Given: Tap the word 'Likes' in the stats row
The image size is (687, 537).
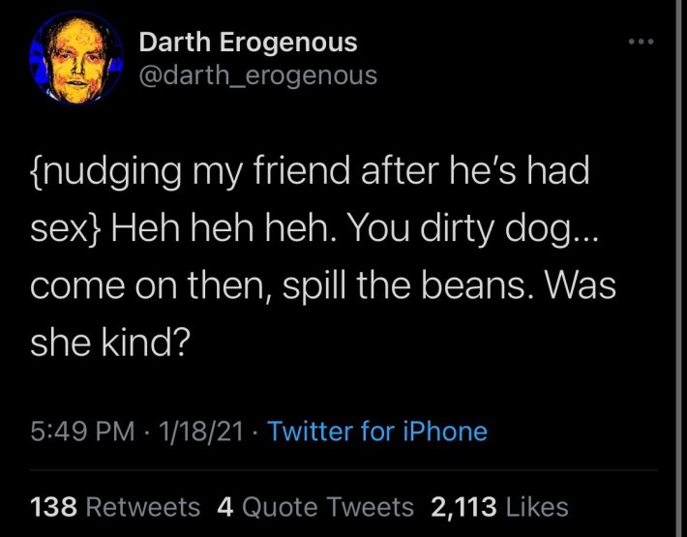Looking at the screenshot, I should point(536,506).
